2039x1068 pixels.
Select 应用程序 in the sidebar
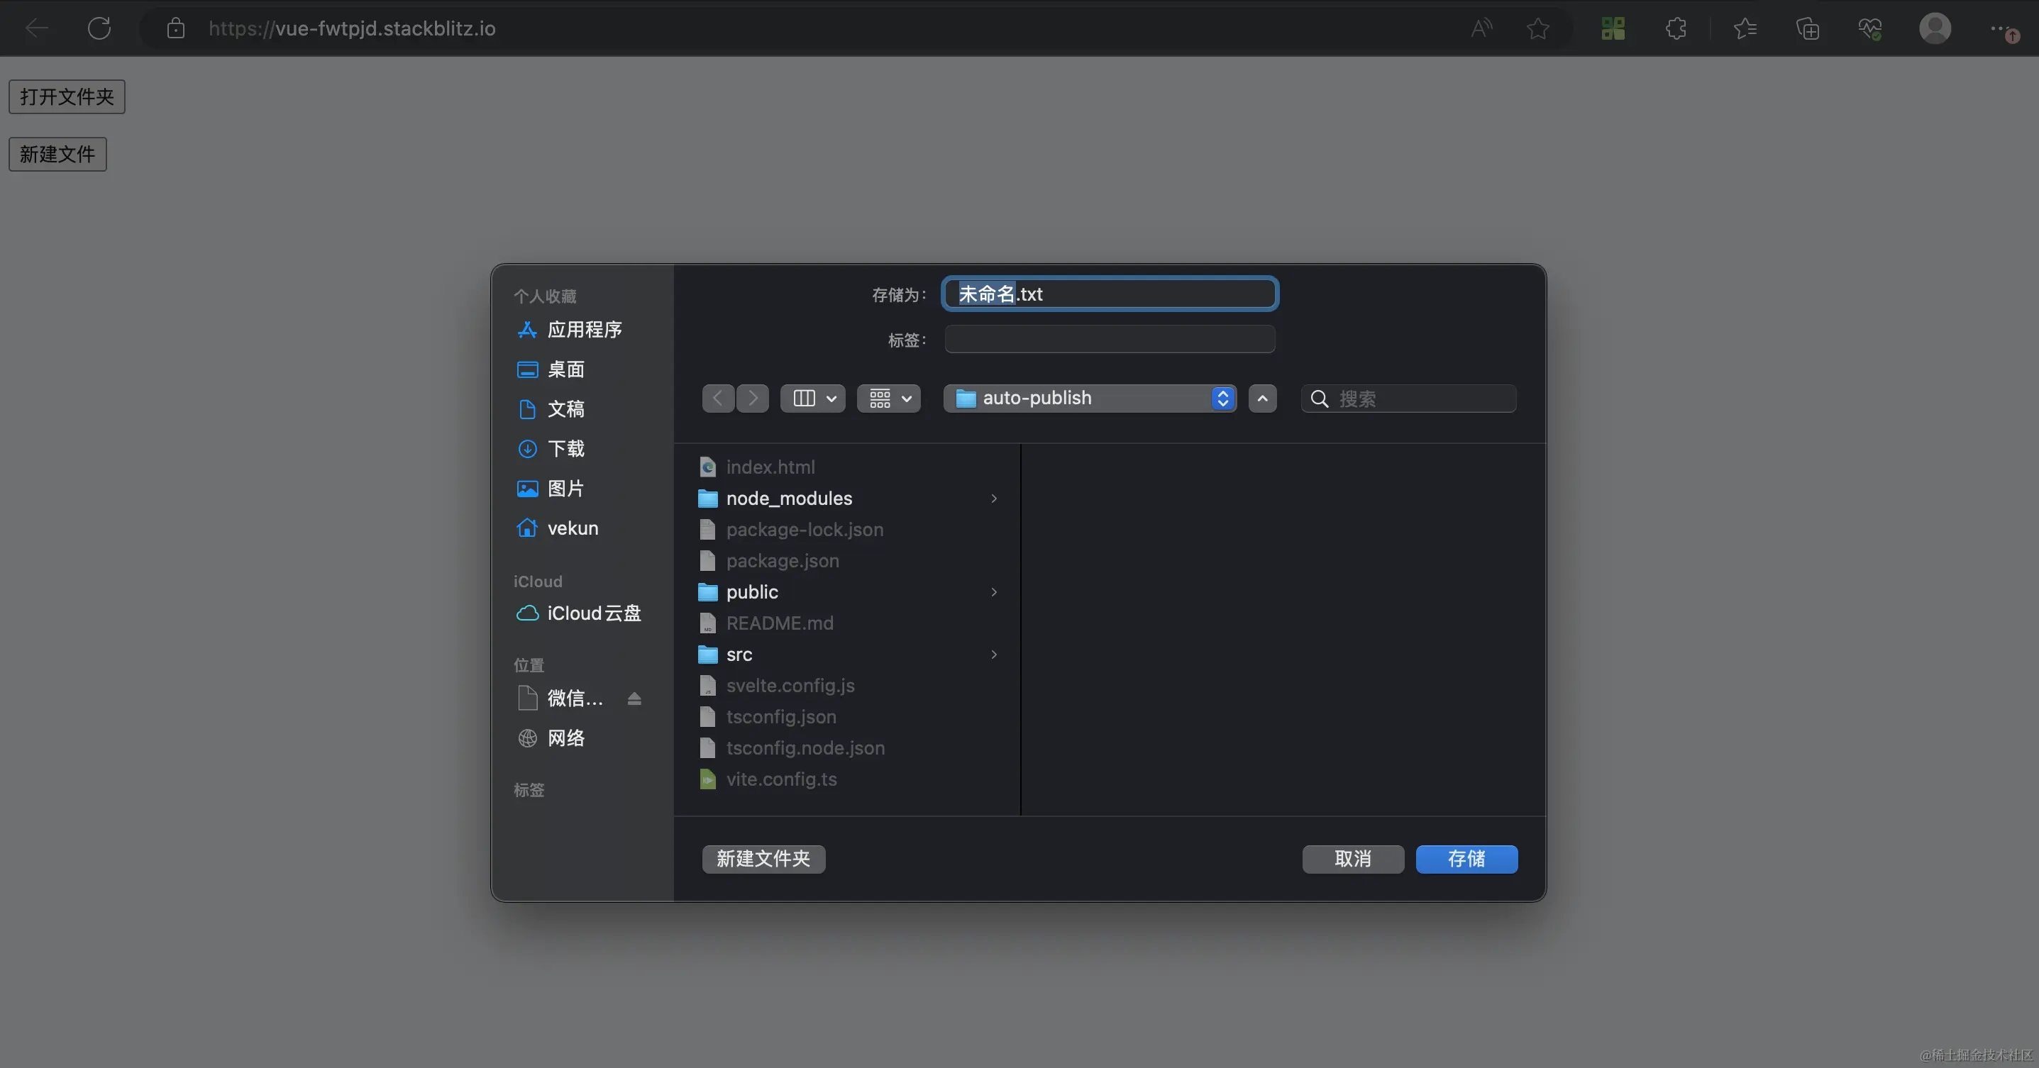click(583, 330)
